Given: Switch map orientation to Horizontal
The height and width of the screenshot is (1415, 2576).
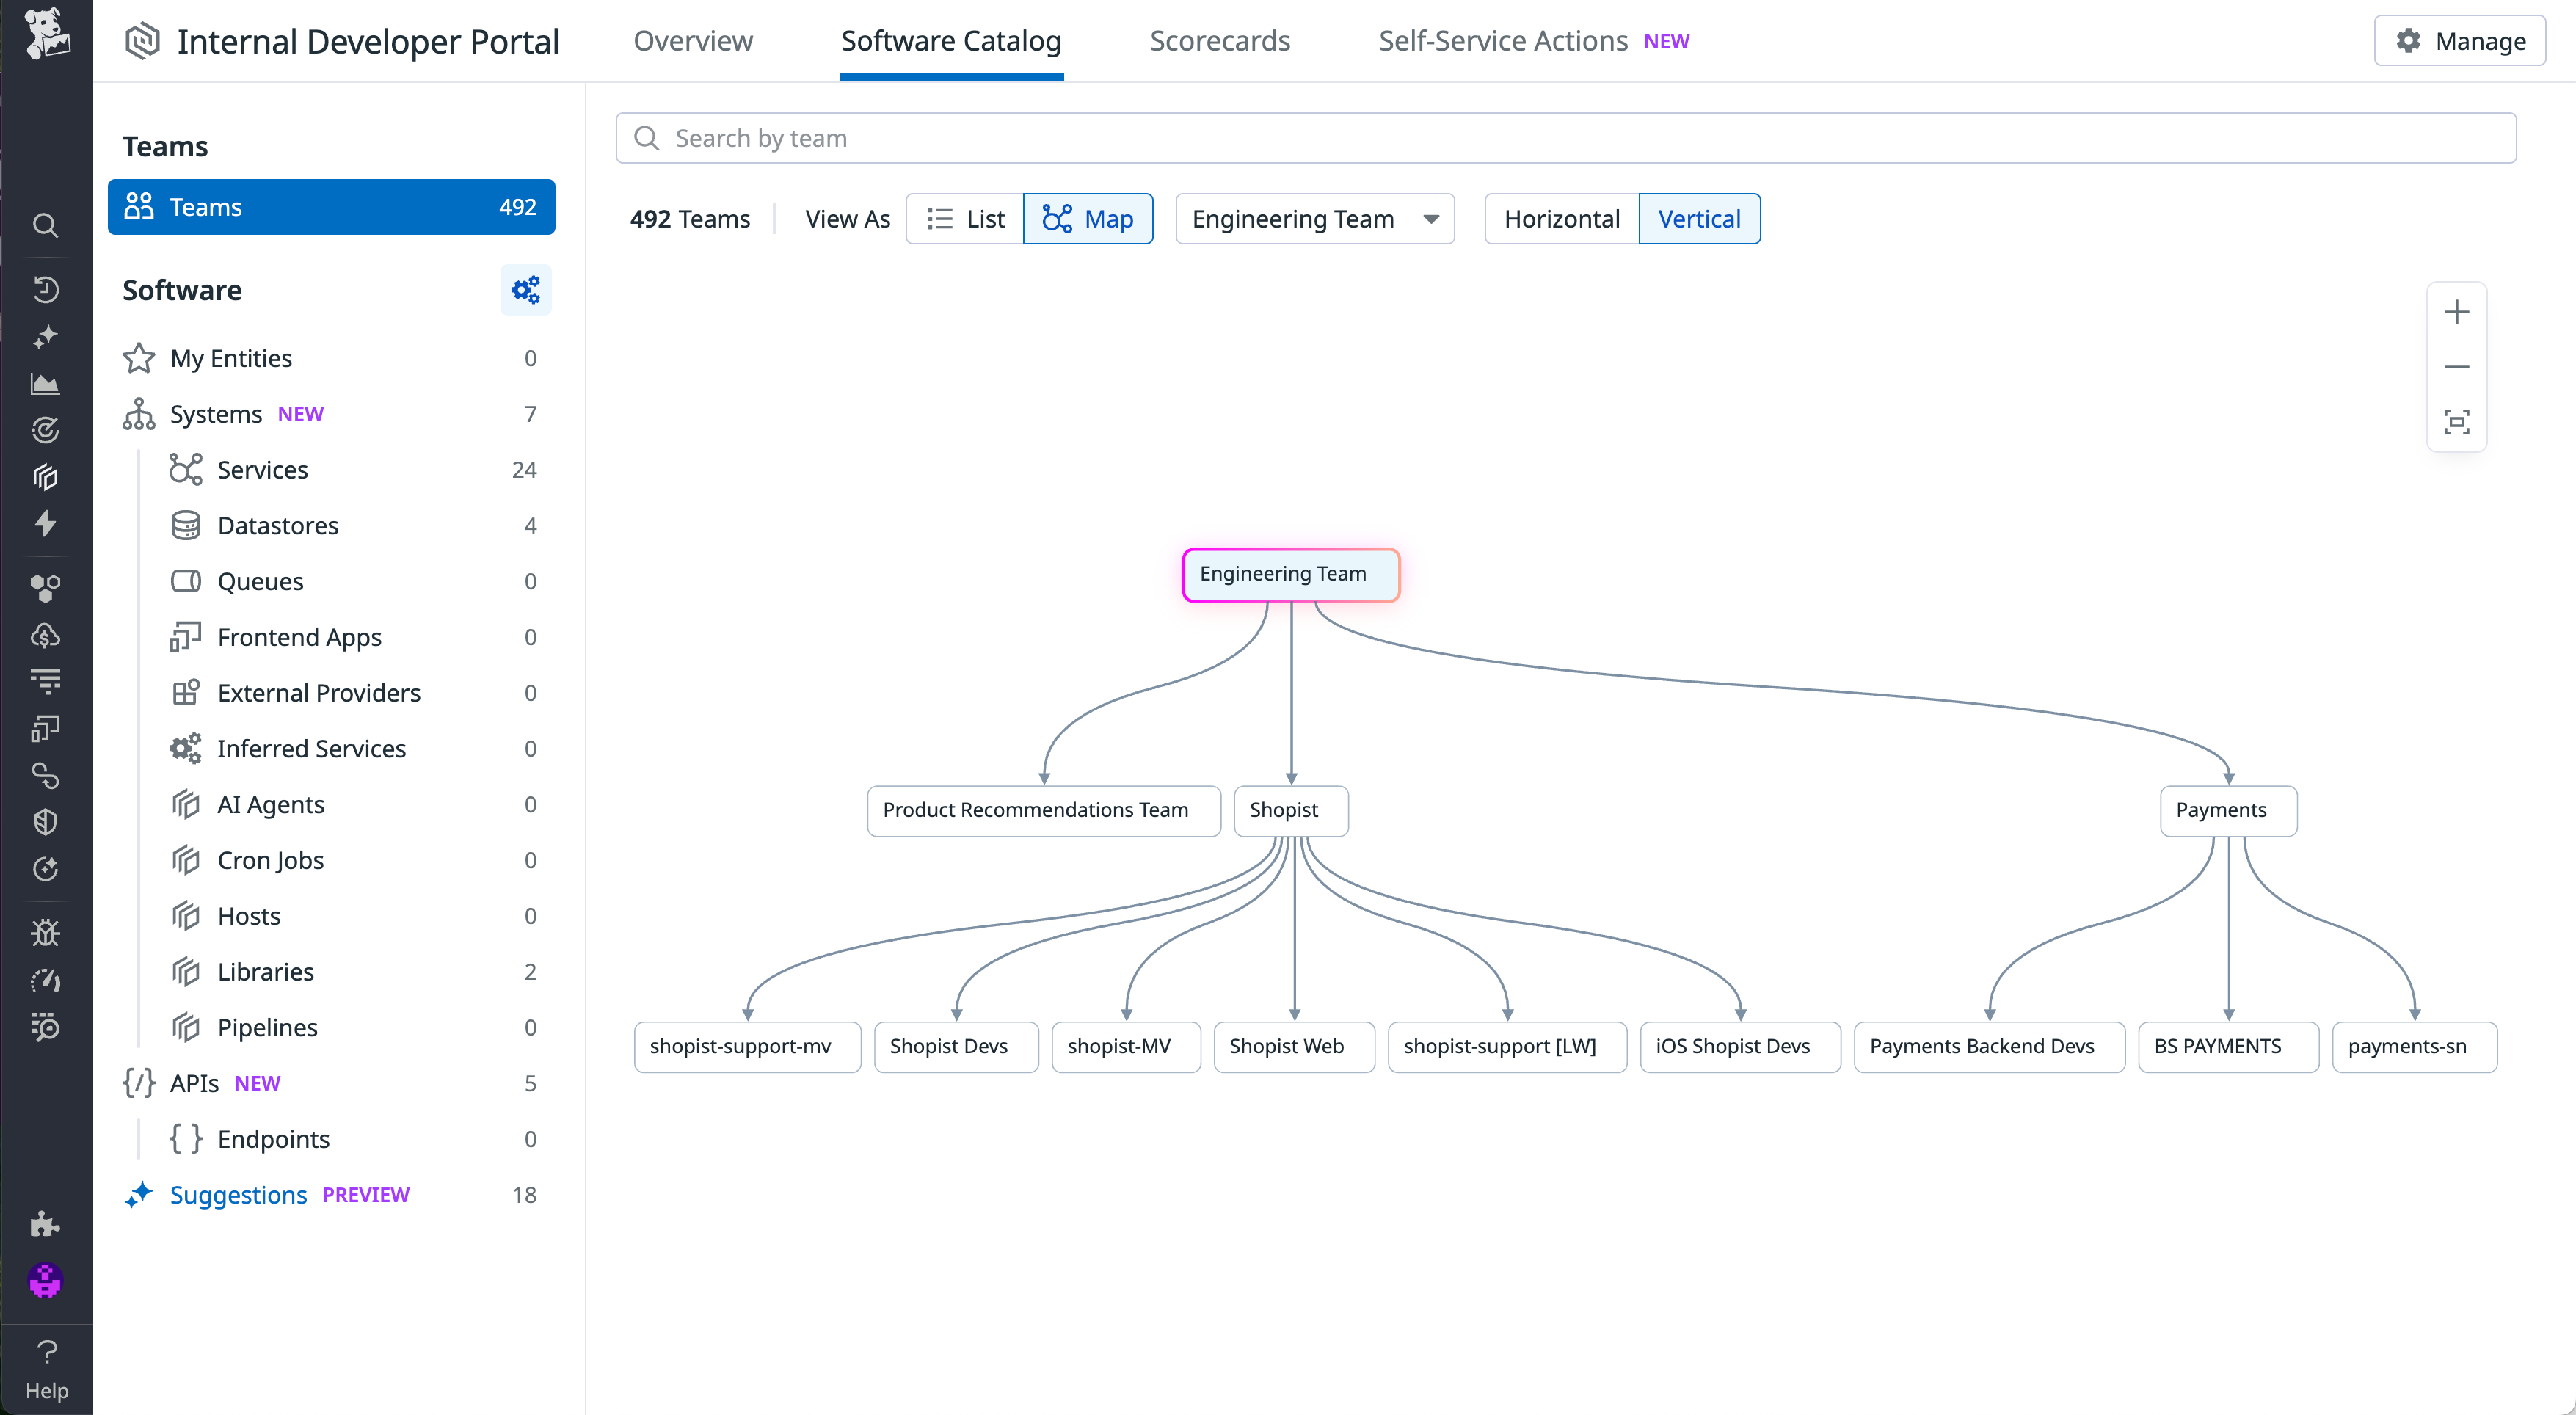Looking at the screenshot, I should click(1561, 218).
